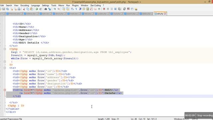Click the Close document toolbar icon
This screenshot has height=120, width=213.
(x=12, y=9)
